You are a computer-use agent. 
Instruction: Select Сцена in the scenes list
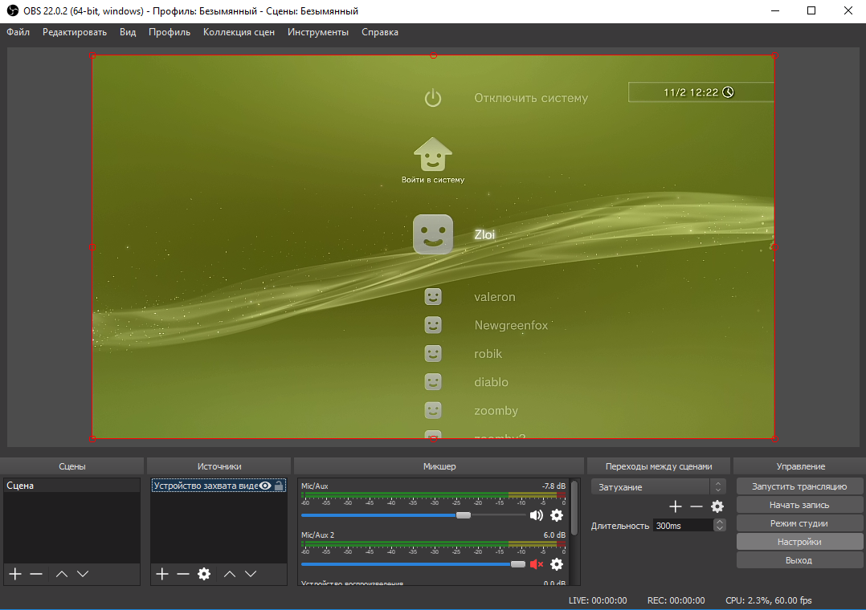(x=71, y=486)
